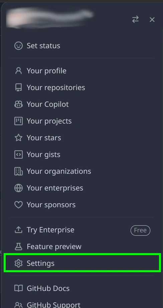Click the beaker Feature preview icon
This screenshot has width=163, height=308.
pyautogui.click(x=18, y=246)
